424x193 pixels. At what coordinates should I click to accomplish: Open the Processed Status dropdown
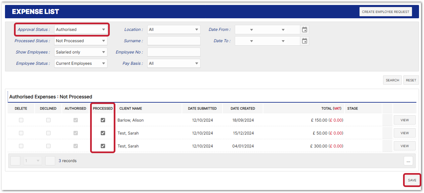click(x=80, y=41)
